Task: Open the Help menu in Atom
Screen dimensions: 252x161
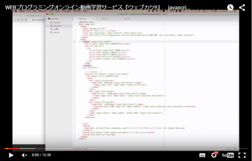Action: [x=85, y=11]
